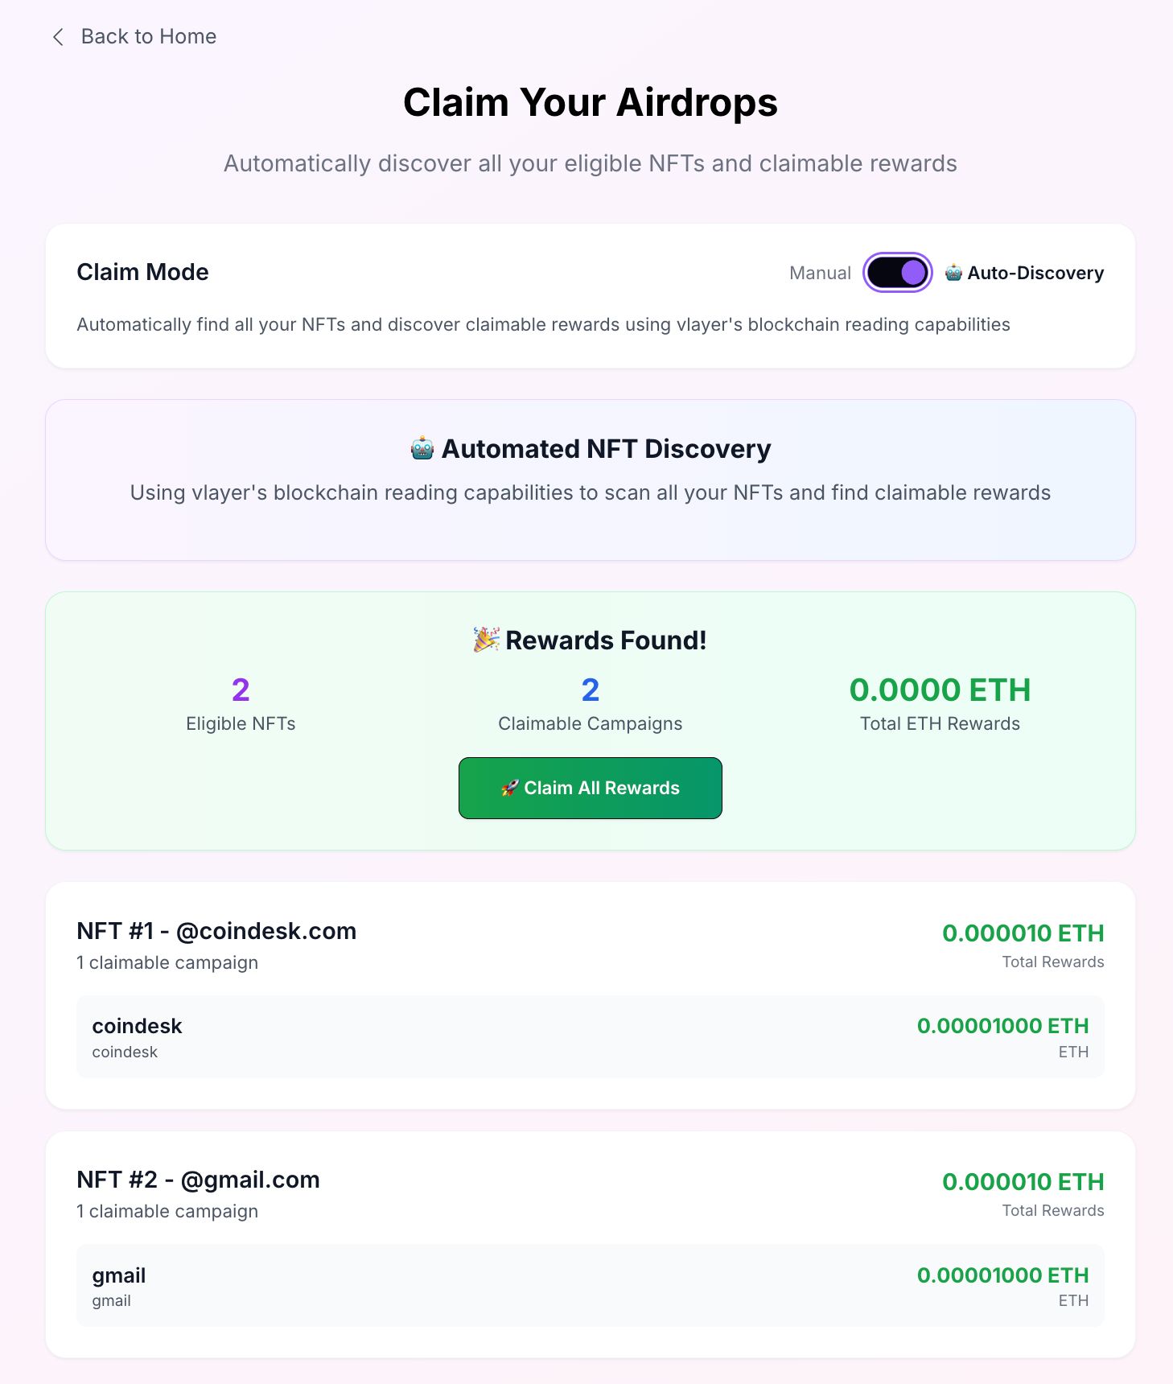Select the Auto-Discovery mode label
Screen dimensions: 1173x1384
[x=1035, y=273]
